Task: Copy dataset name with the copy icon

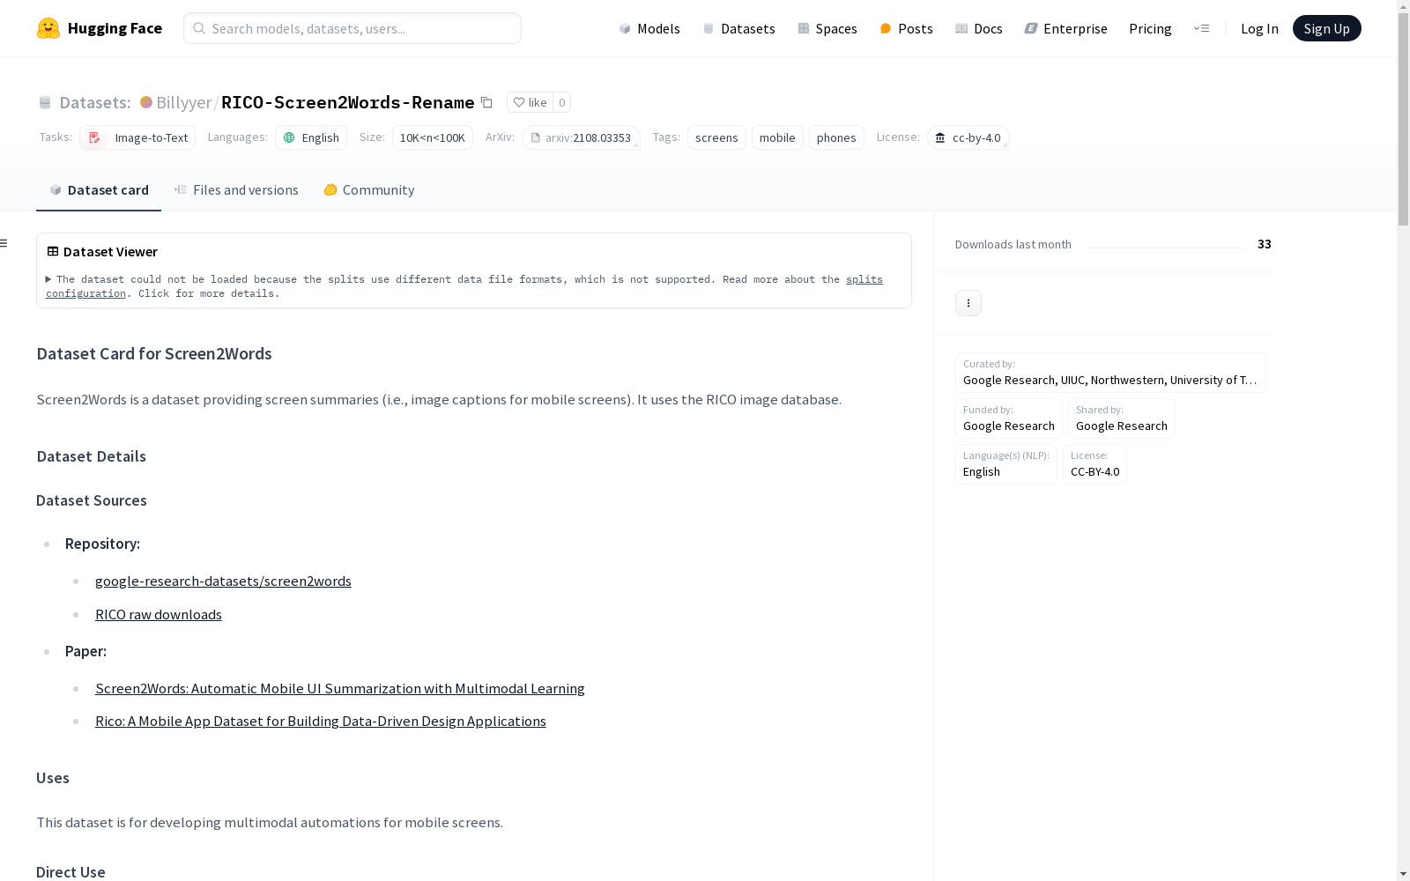Action: coord(486,102)
